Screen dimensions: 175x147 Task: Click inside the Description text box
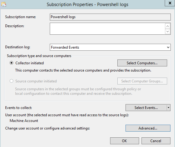click(107, 29)
